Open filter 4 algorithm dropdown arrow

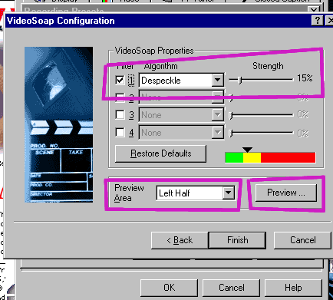point(217,133)
